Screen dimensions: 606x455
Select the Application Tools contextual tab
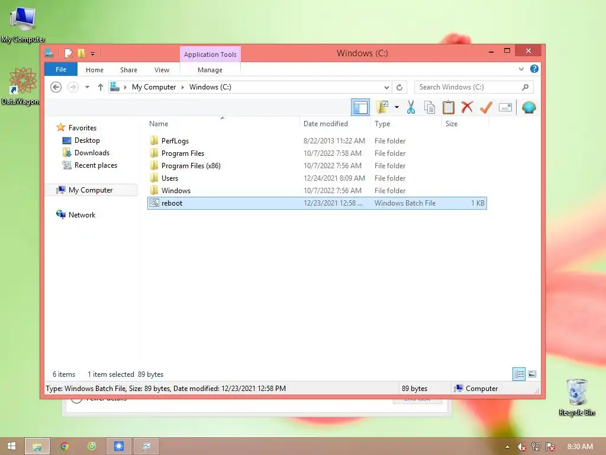click(x=210, y=55)
